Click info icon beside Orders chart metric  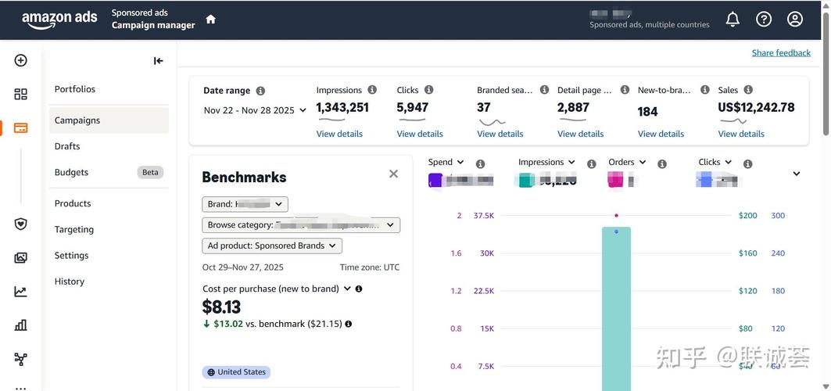[662, 164]
